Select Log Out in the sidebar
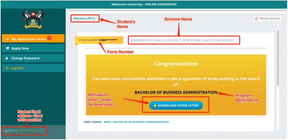 click(33, 68)
